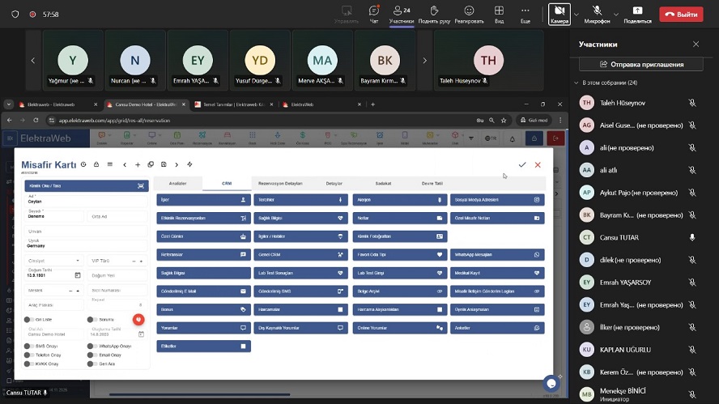Click the 'Отправка приглашения' invite button
The height and width of the screenshot is (404, 719).
640,64
